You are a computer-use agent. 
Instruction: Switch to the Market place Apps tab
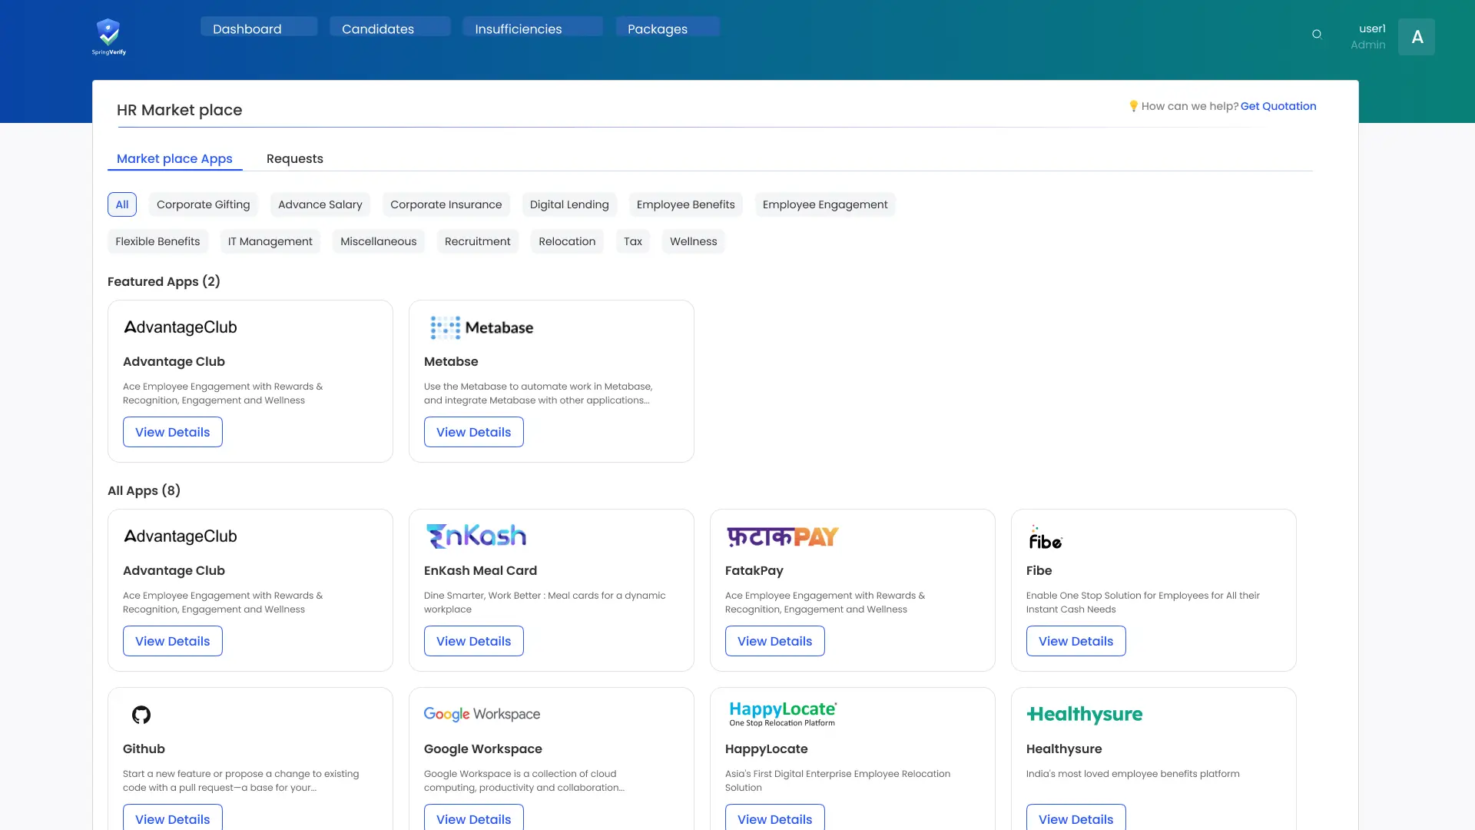click(174, 158)
